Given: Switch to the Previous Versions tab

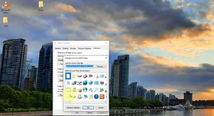Looking at the screenshot, I should click(84, 48).
